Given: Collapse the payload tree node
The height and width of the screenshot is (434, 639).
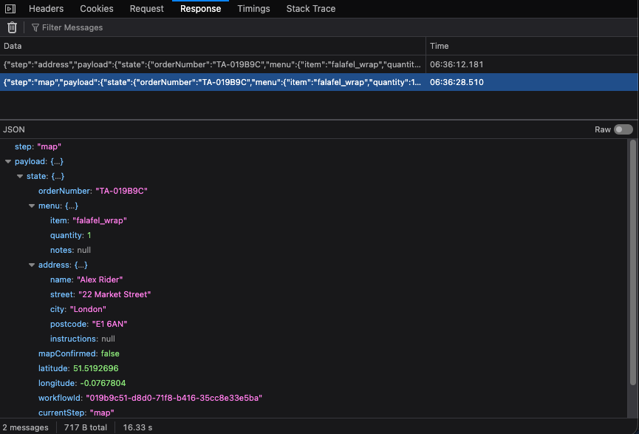Looking at the screenshot, I should (x=8, y=161).
